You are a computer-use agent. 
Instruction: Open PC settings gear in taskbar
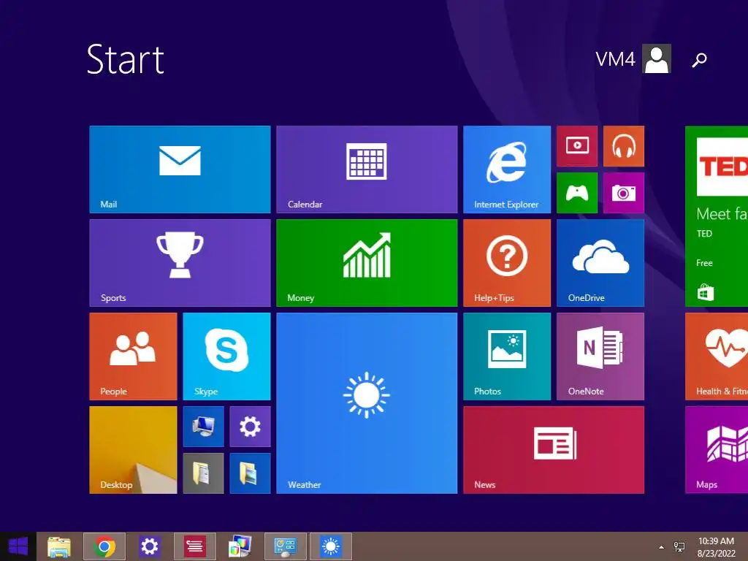tap(149, 546)
